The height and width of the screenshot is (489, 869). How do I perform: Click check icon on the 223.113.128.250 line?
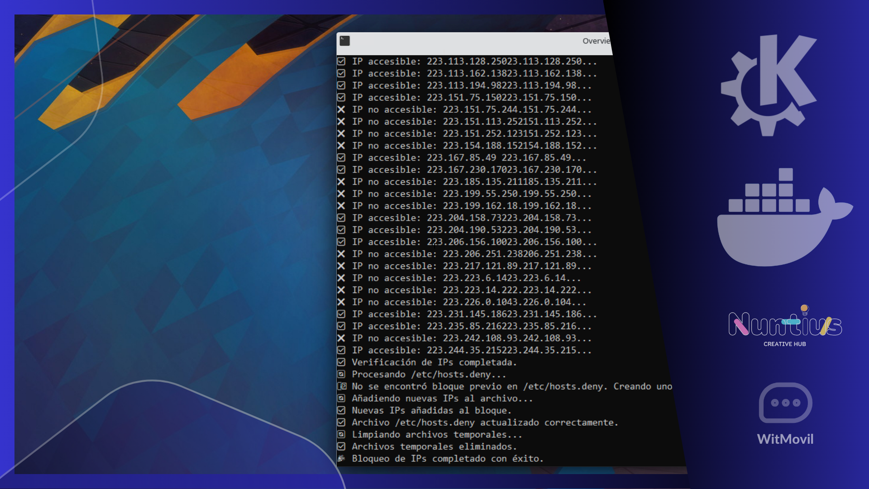[341, 61]
